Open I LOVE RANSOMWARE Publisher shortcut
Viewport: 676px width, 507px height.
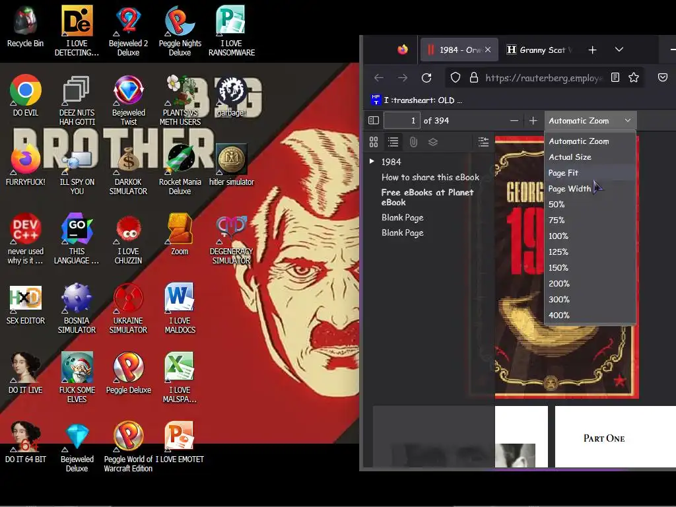point(232,31)
